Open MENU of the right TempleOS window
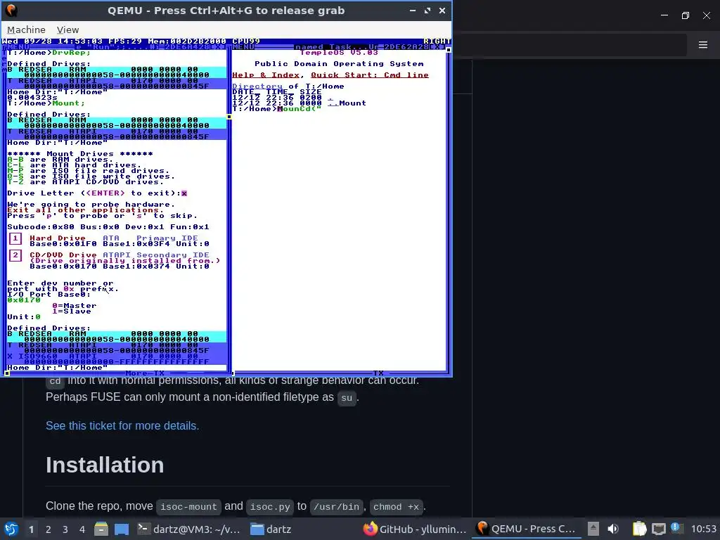The image size is (720, 540). click(244, 47)
